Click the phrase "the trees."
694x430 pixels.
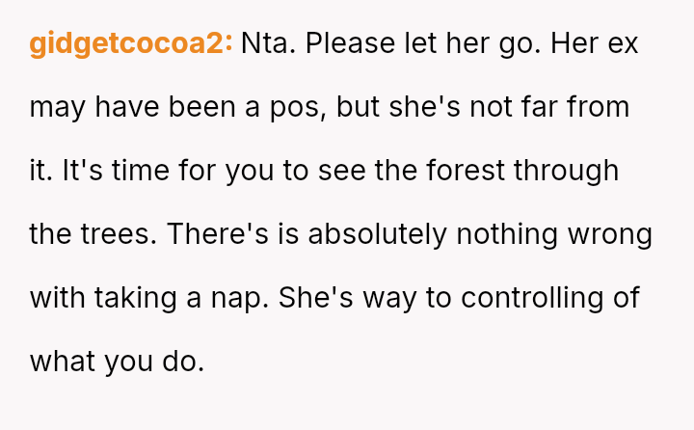tap(93, 234)
